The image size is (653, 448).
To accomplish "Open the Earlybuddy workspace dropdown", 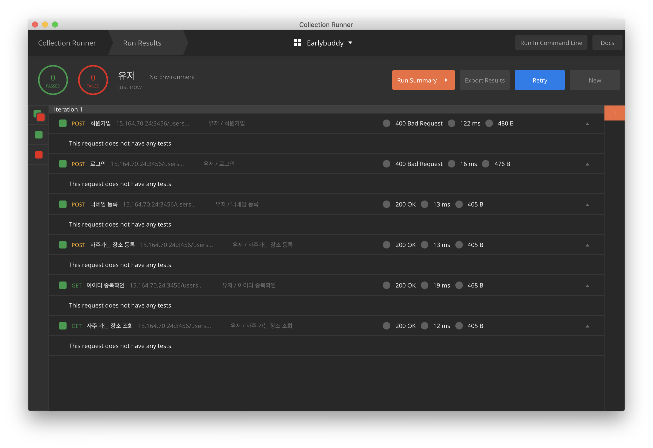I will 350,43.
